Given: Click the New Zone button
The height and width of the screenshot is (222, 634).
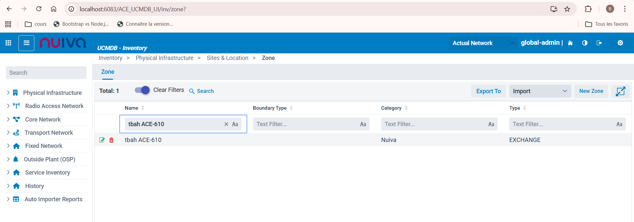Looking at the screenshot, I should tap(591, 91).
